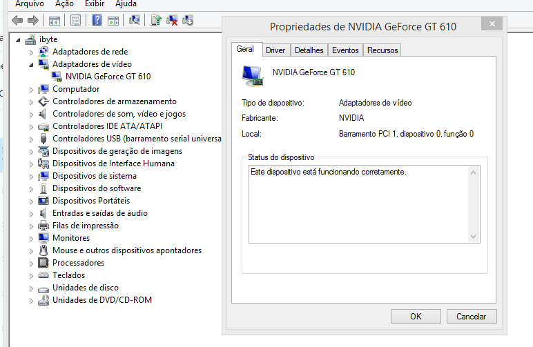Click the Adaptadores de rede icon
The height and width of the screenshot is (347, 533).
[43, 52]
